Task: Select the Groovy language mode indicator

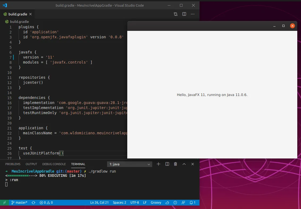Action: coord(156,203)
